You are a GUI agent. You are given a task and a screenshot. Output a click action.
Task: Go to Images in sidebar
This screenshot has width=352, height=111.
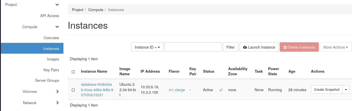[53, 59]
